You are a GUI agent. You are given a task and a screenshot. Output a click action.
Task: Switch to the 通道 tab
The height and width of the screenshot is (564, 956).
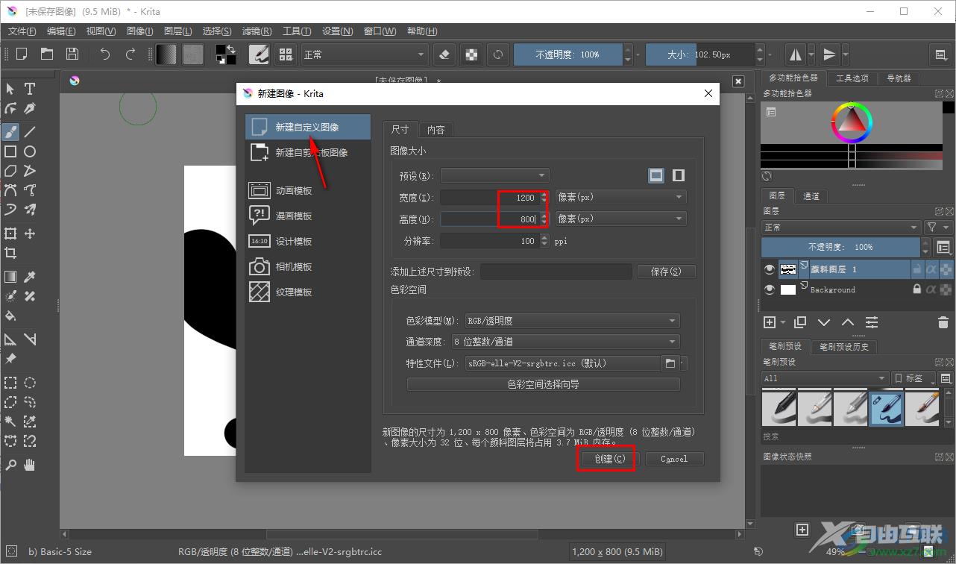(811, 196)
